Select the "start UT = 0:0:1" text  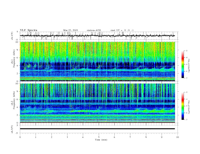click(122, 30)
